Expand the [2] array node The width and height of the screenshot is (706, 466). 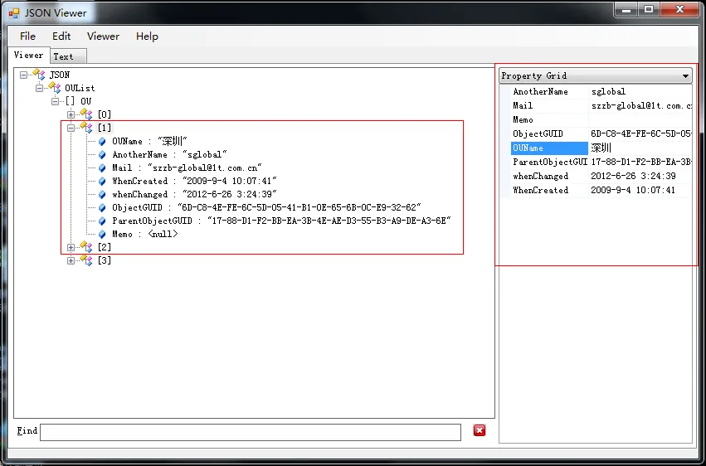click(71, 247)
